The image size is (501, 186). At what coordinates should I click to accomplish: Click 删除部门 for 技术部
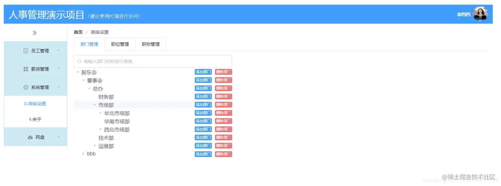[223, 138]
